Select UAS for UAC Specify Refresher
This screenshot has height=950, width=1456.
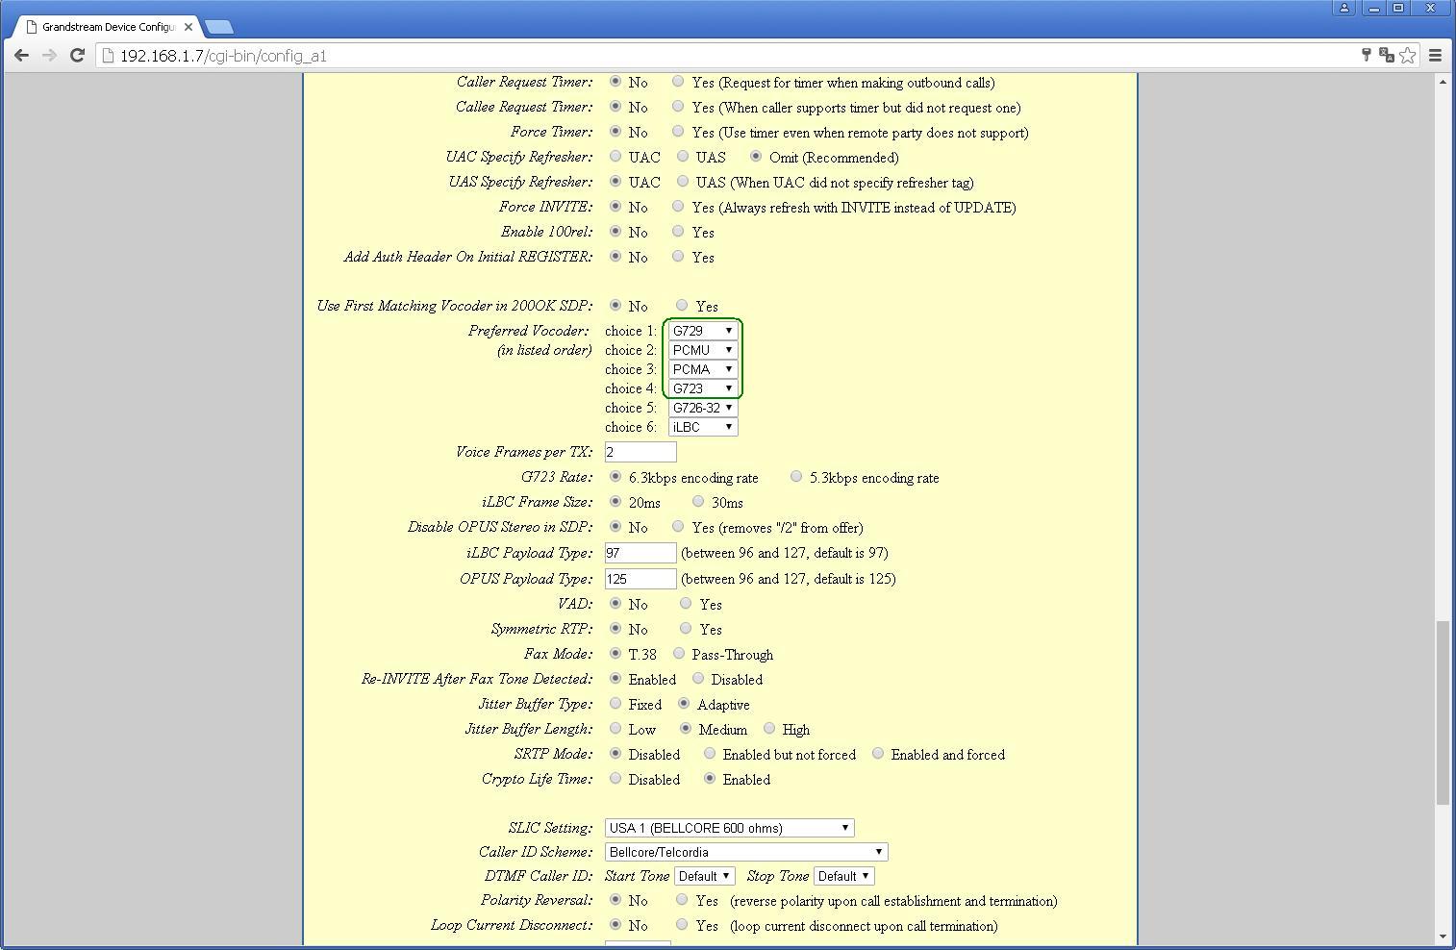683,157
